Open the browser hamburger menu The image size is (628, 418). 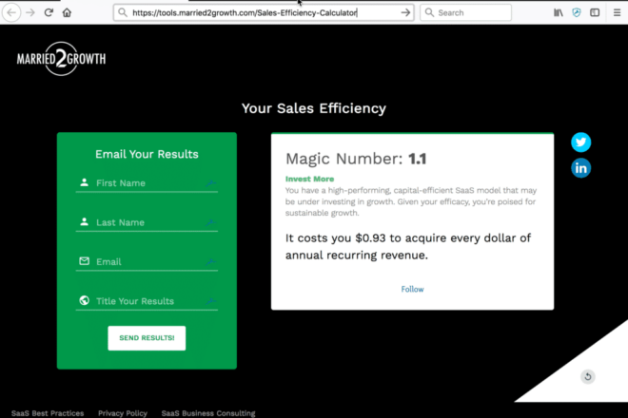(x=616, y=12)
